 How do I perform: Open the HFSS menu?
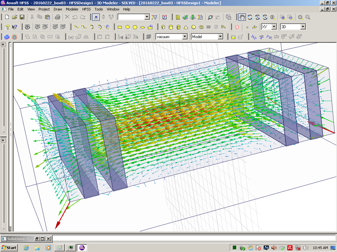[86, 9]
